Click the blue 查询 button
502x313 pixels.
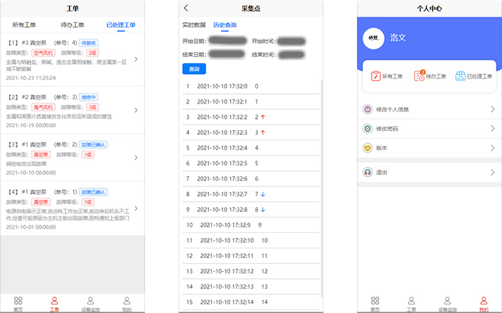point(194,69)
